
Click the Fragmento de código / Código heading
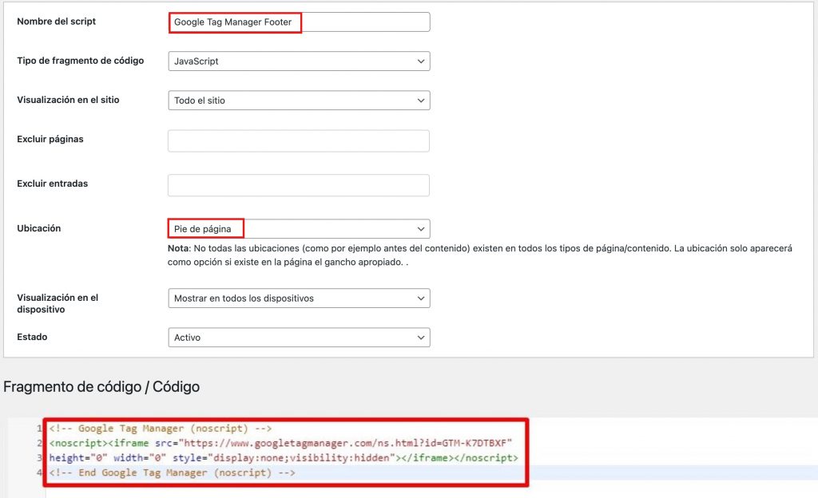[x=101, y=387]
